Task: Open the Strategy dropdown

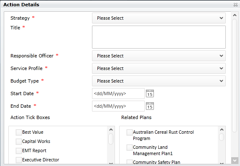Action: click(x=159, y=18)
